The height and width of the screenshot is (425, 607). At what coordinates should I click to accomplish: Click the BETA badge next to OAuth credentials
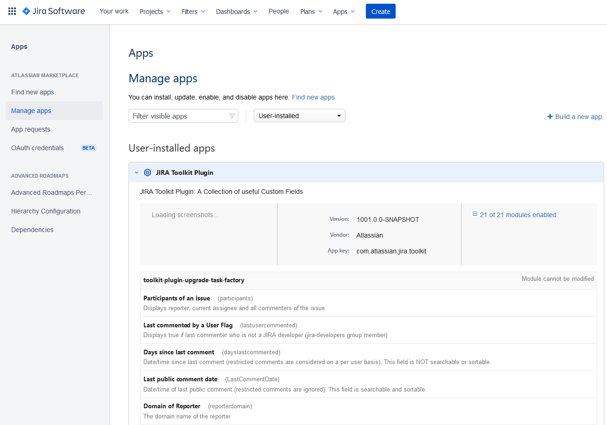pos(88,148)
